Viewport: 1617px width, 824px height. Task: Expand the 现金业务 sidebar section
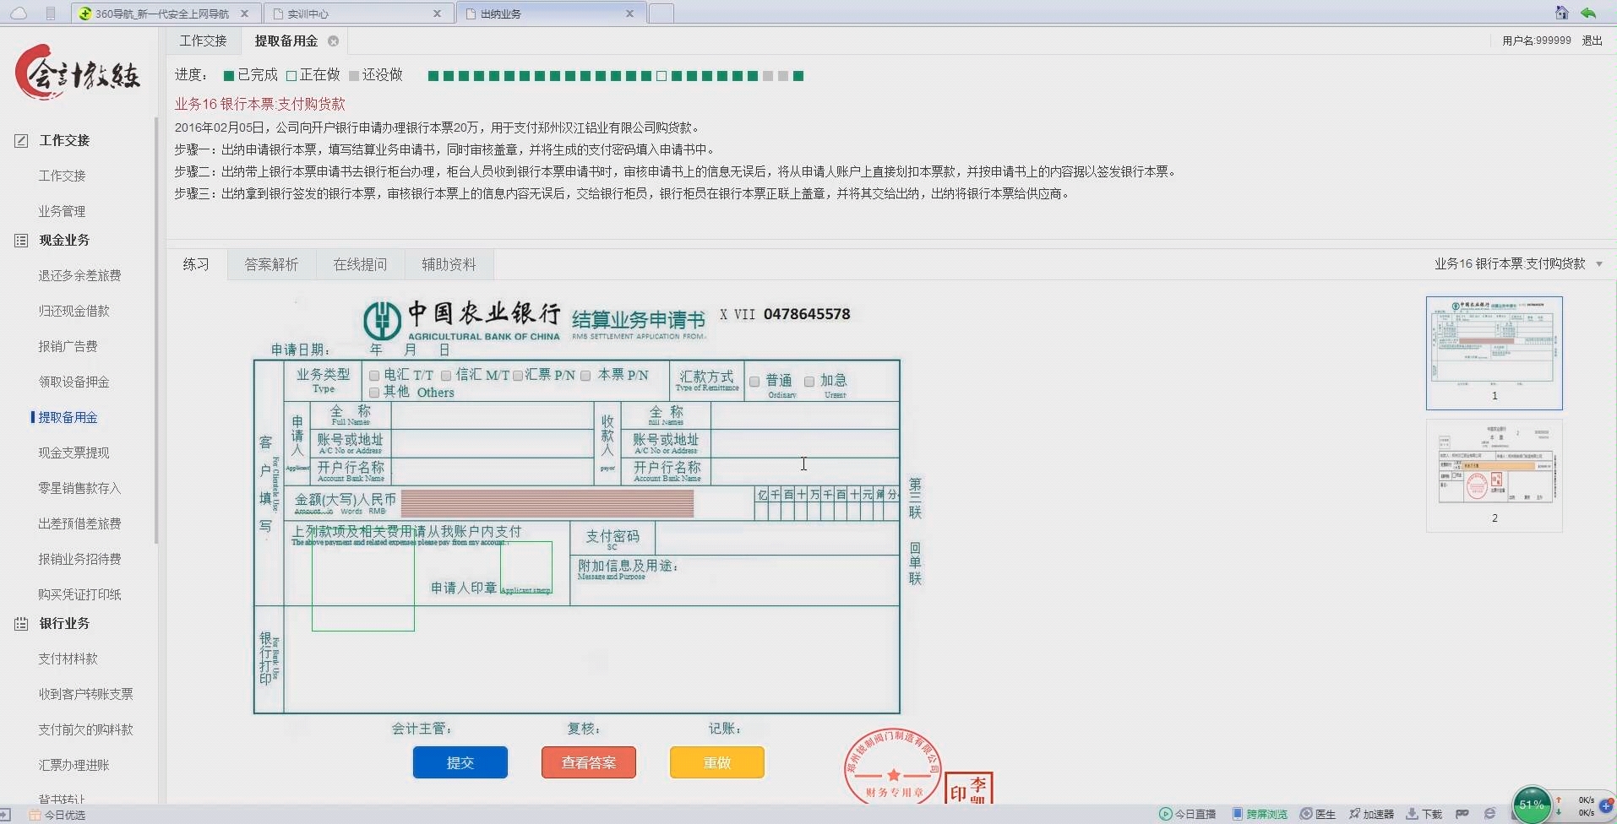pos(63,240)
